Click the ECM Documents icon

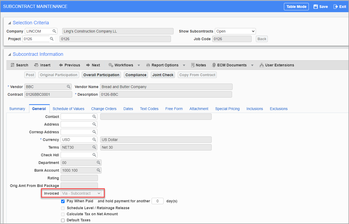click(x=214, y=65)
